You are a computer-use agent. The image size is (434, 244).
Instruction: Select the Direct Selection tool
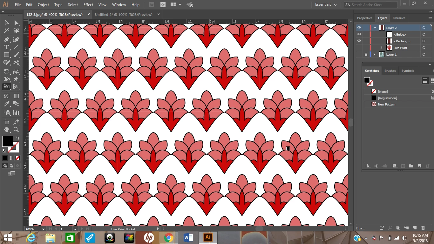tap(16, 23)
